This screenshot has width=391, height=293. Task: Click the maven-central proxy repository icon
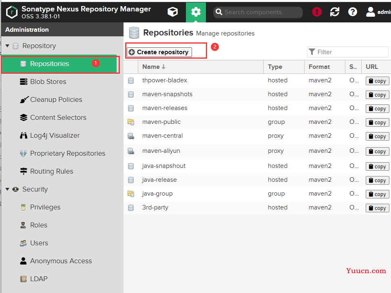click(x=131, y=136)
